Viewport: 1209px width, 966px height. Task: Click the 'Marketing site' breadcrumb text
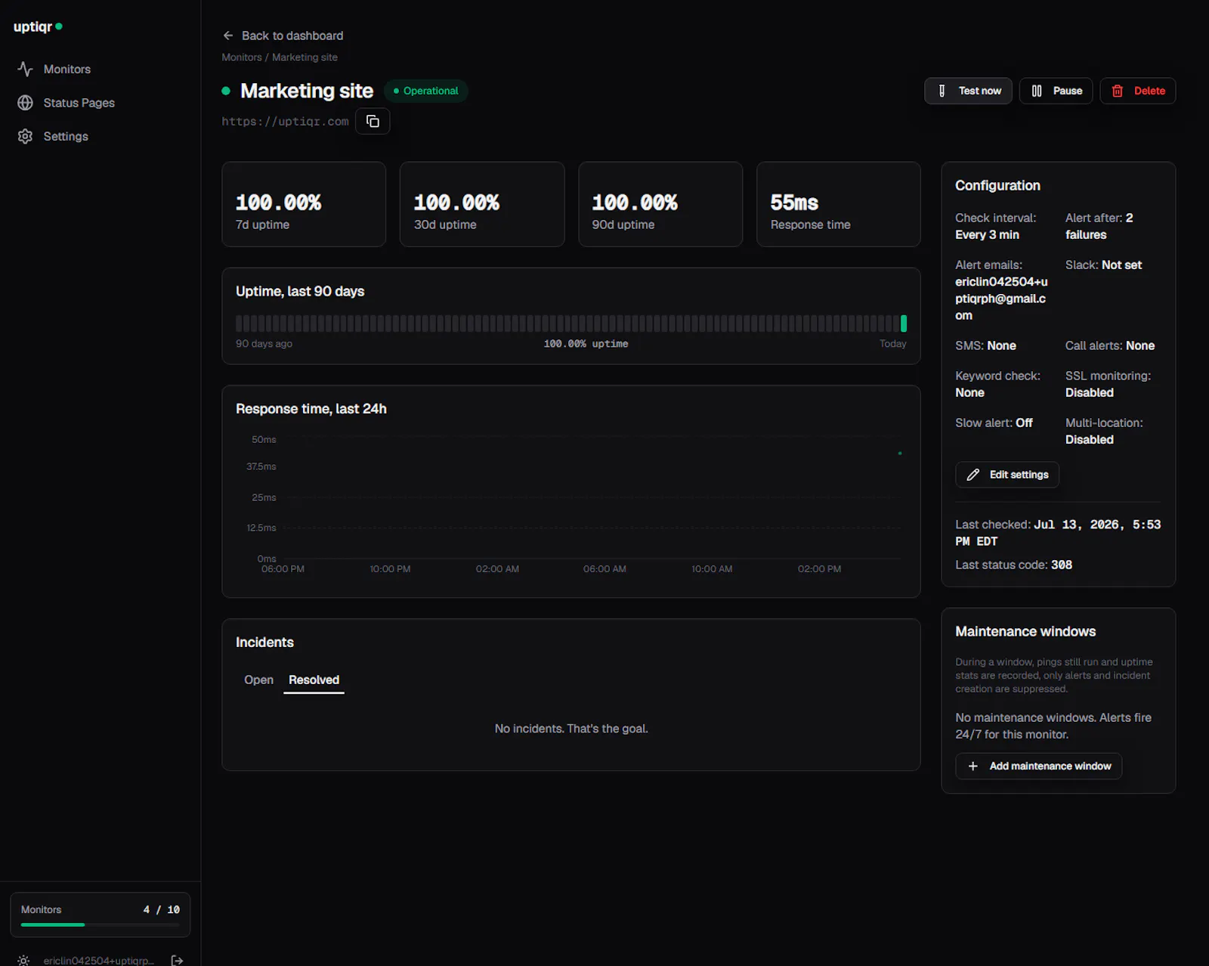click(305, 57)
